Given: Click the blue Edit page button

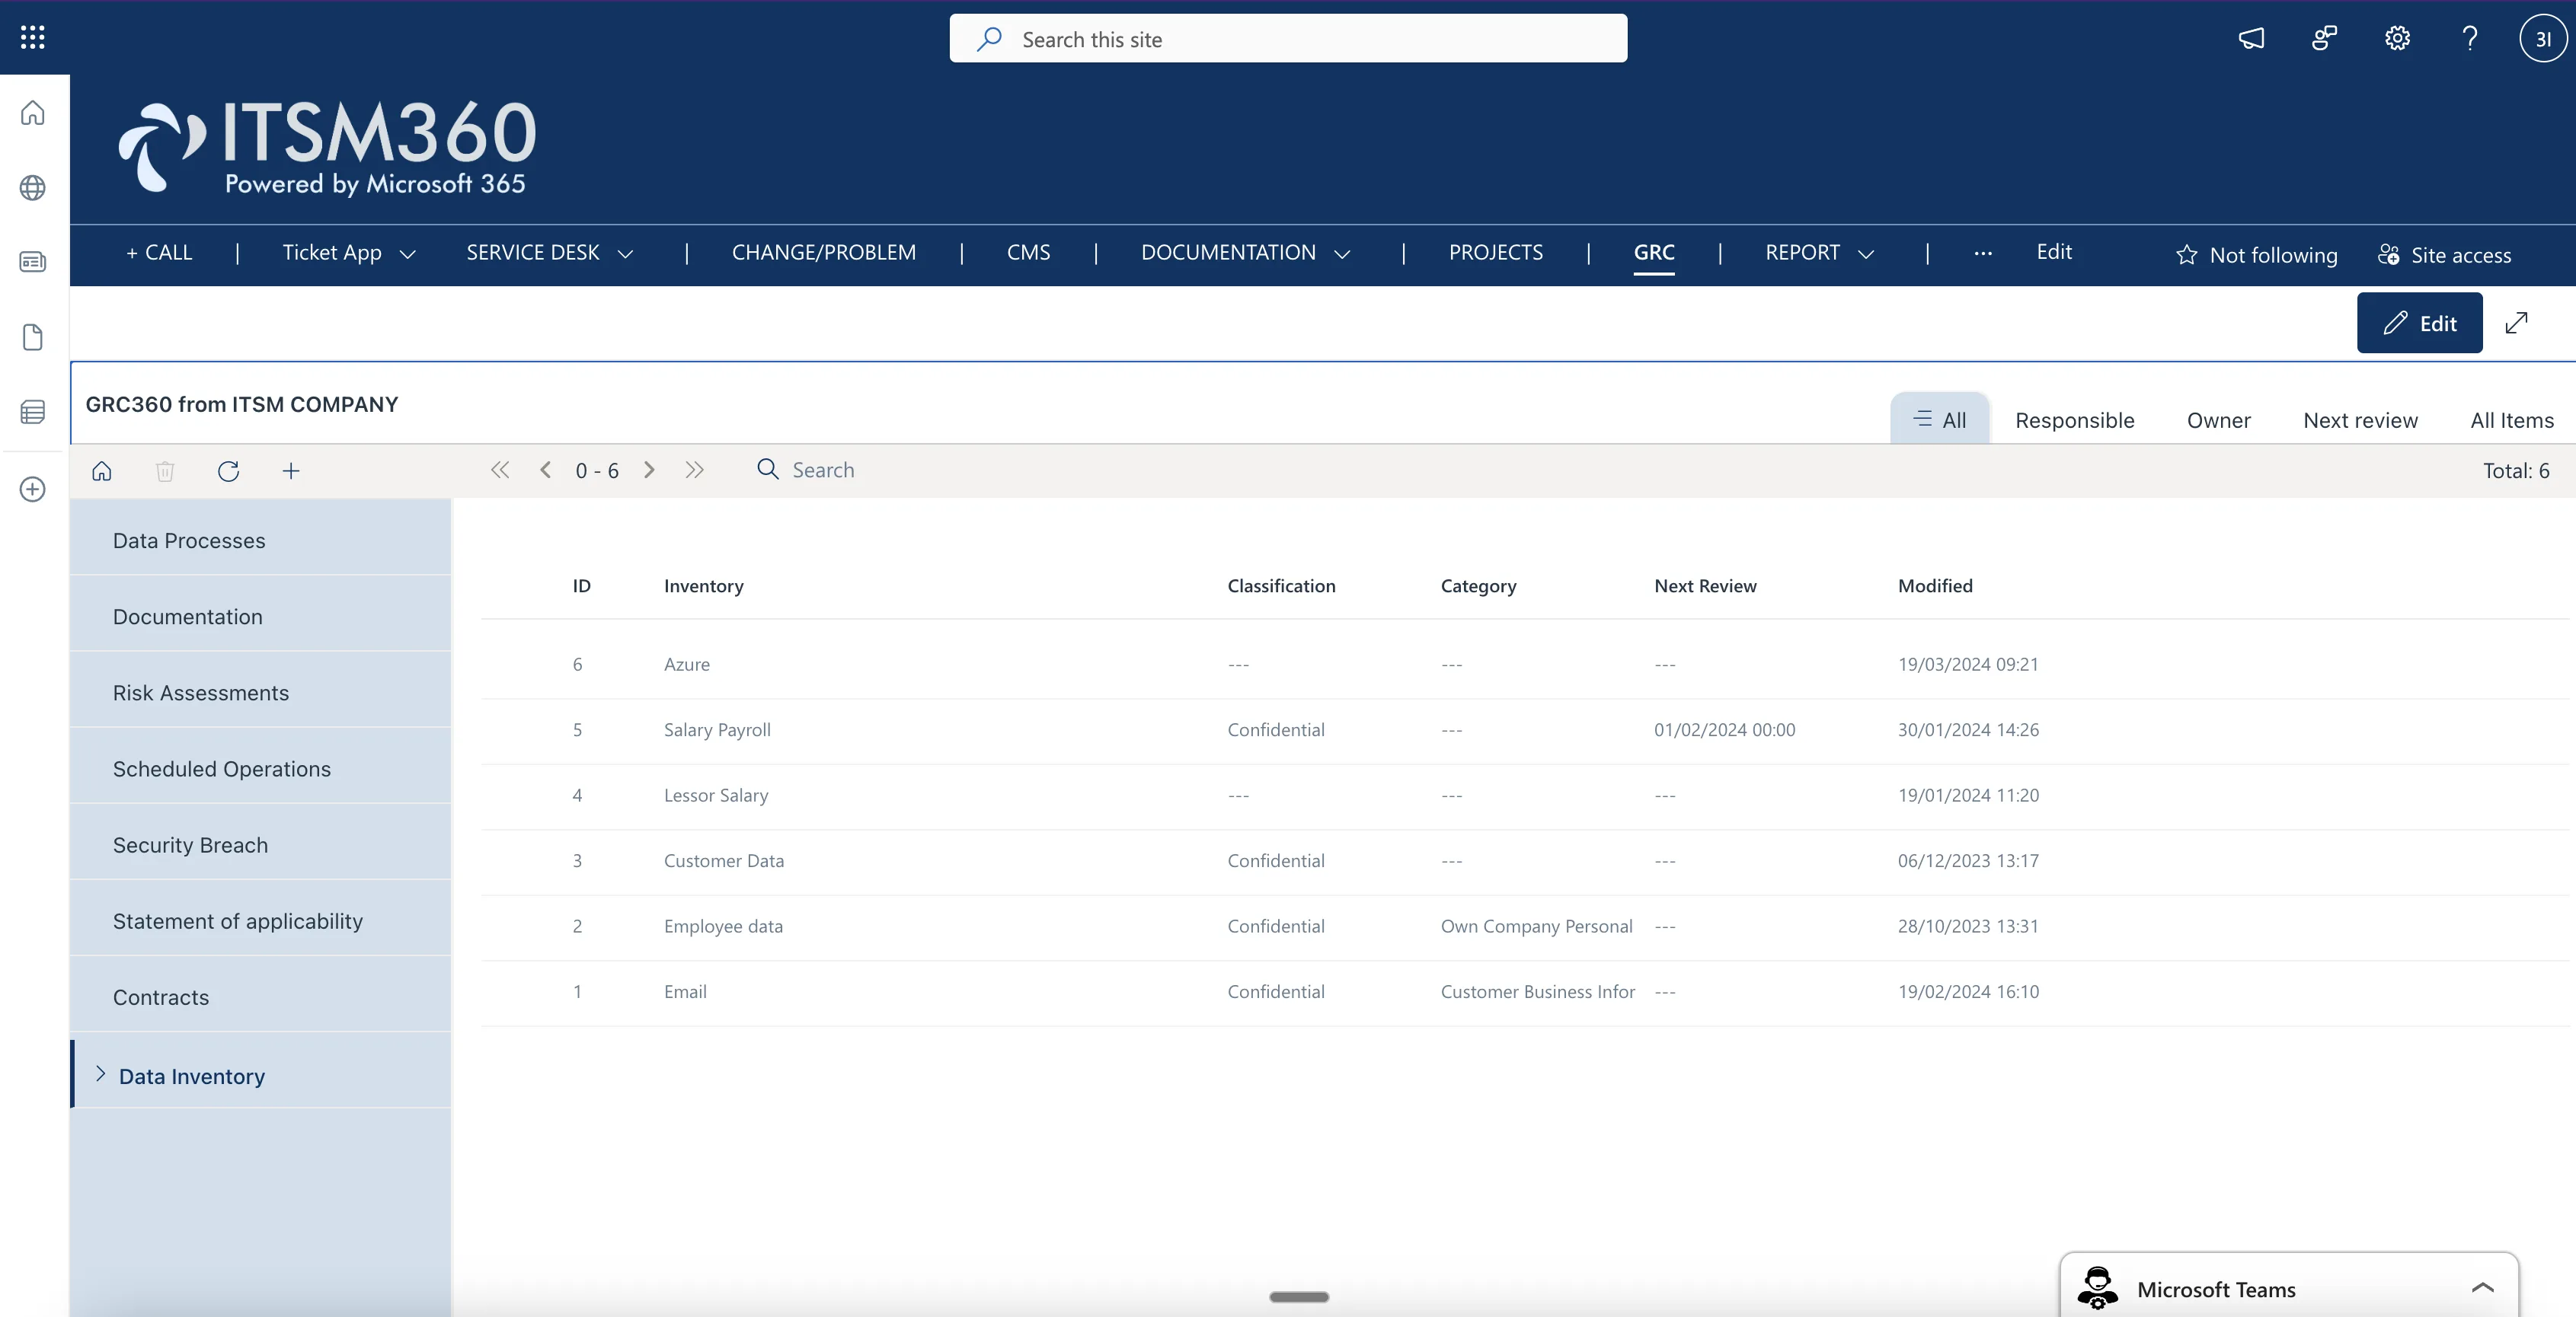Looking at the screenshot, I should (2419, 323).
